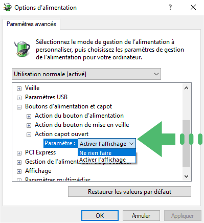The image size is (204, 223).
Task: Collapse the Action capot ouvert node
Action: (x=29, y=135)
